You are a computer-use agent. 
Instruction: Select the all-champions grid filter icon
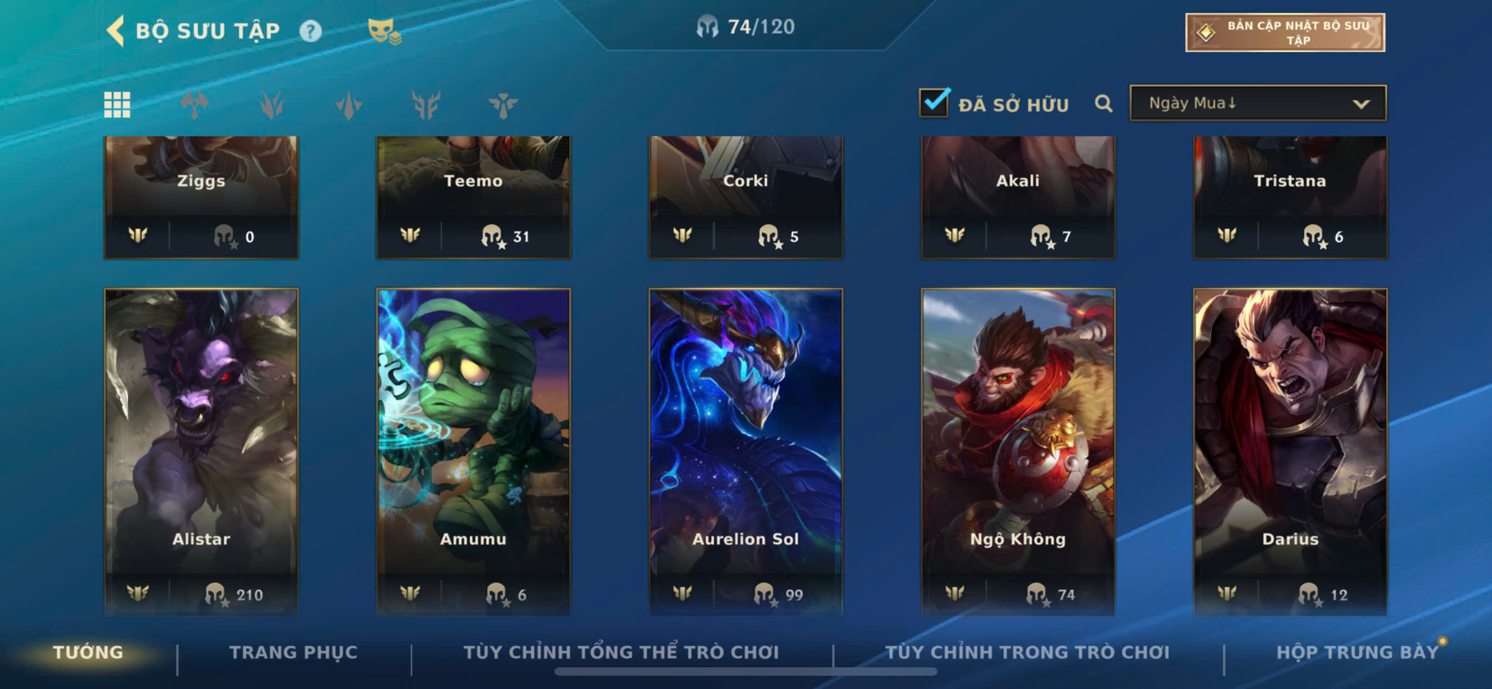[117, 105]
